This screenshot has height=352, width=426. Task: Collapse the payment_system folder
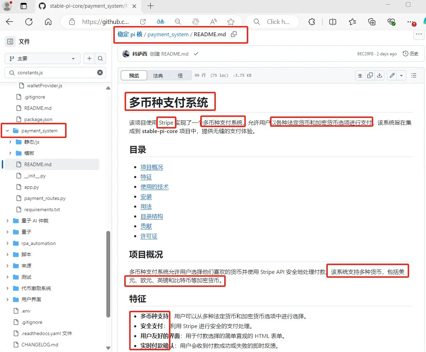pos(7,131)
